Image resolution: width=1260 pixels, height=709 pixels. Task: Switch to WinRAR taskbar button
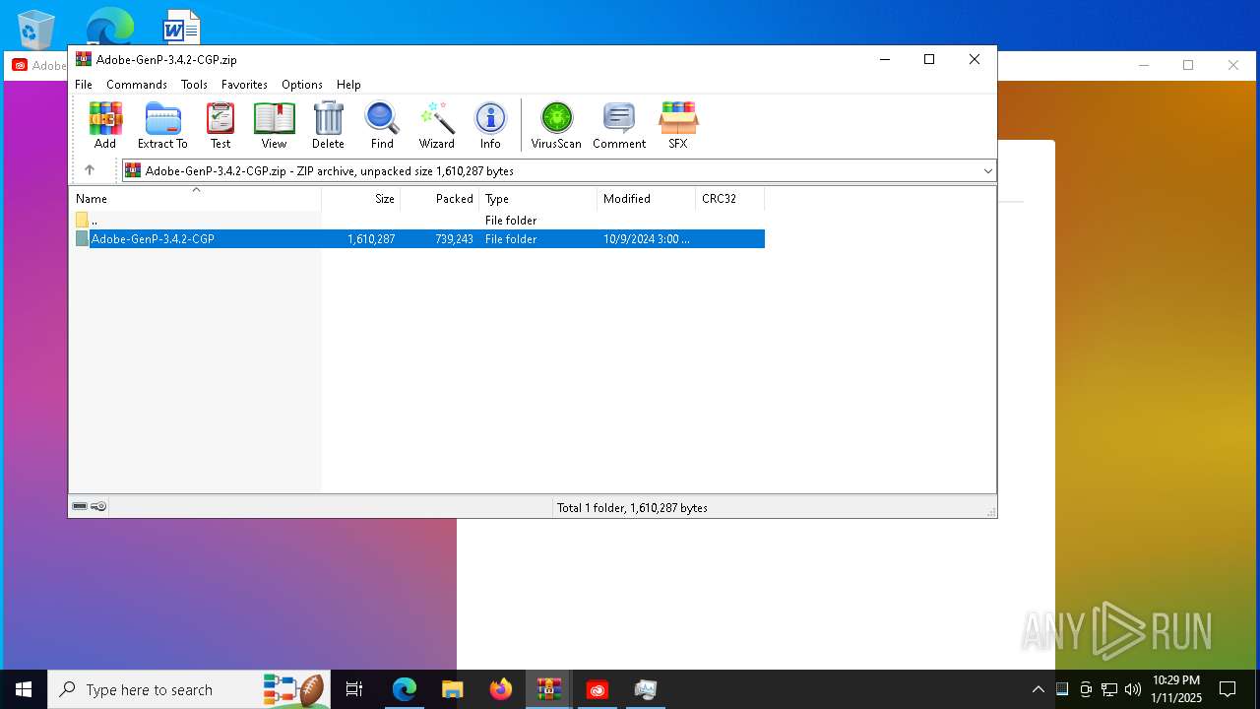click(549, 689)
